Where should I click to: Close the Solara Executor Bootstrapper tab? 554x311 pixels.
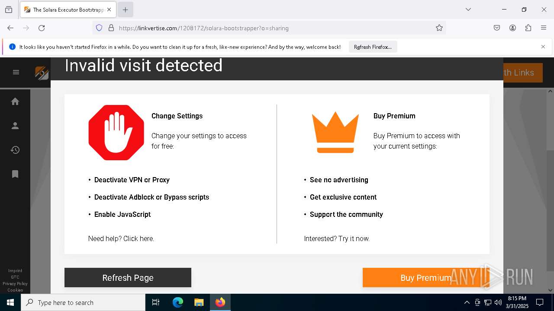pos(109,10)
